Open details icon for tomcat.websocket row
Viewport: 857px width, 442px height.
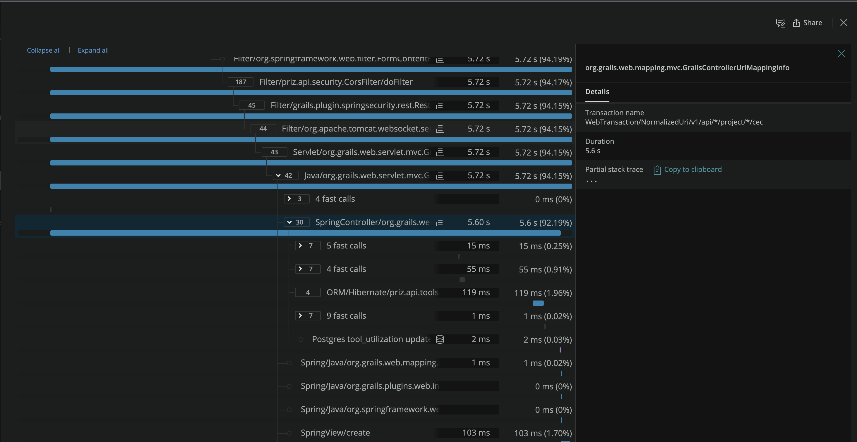click(440, 129)
